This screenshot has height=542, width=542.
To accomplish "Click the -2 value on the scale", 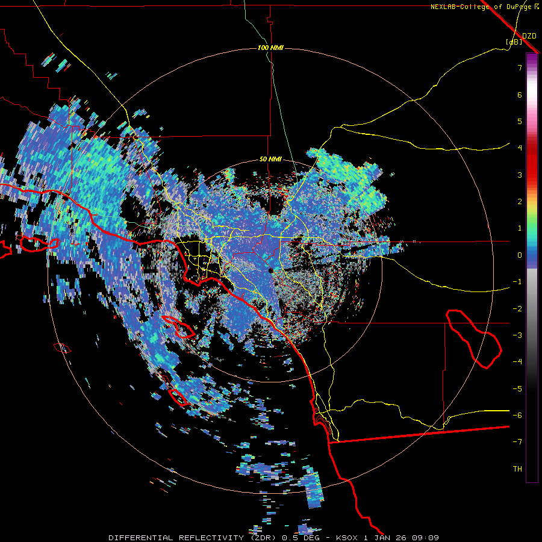I will tap(517, 308).
